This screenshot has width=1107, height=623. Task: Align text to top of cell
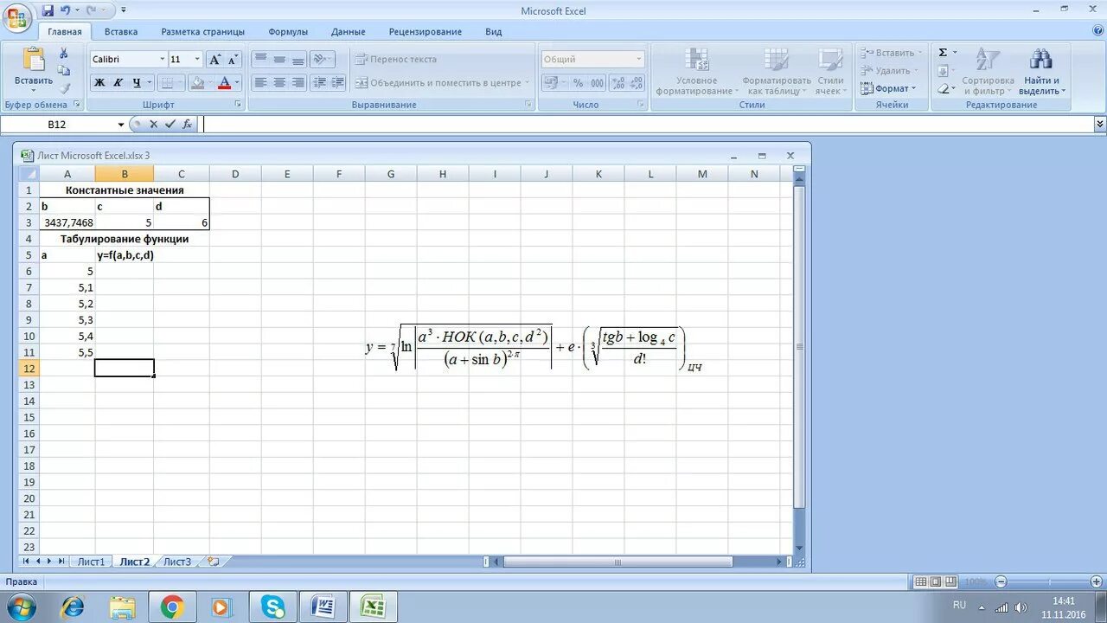tap(260, 60)
